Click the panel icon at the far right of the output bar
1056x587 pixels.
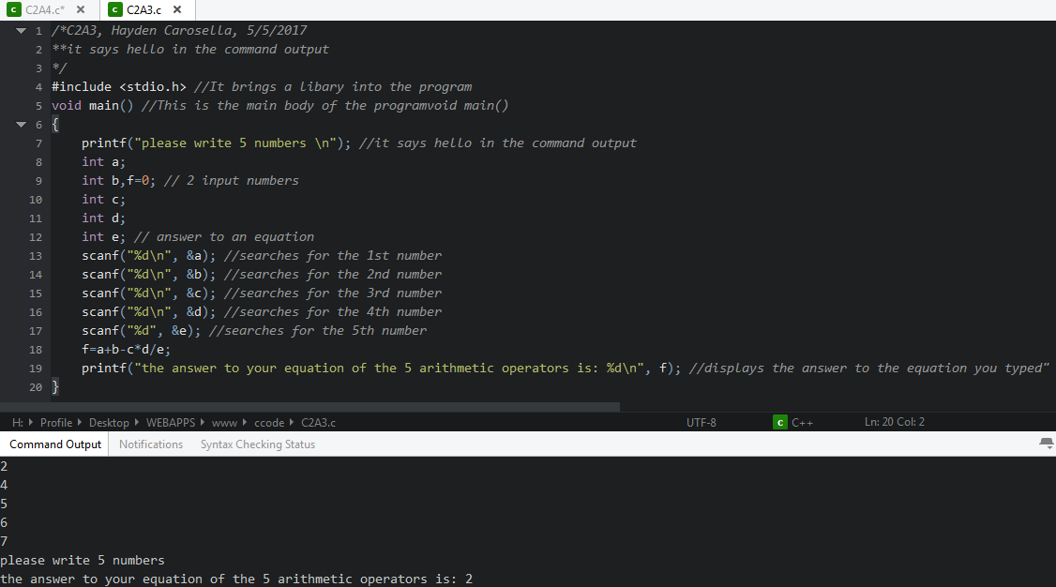tap(1045, 444)
